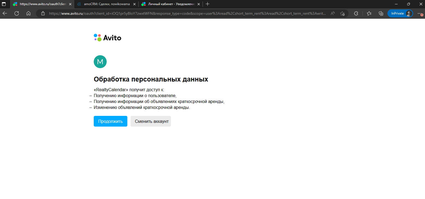View site information lock icon

(43, 13)
